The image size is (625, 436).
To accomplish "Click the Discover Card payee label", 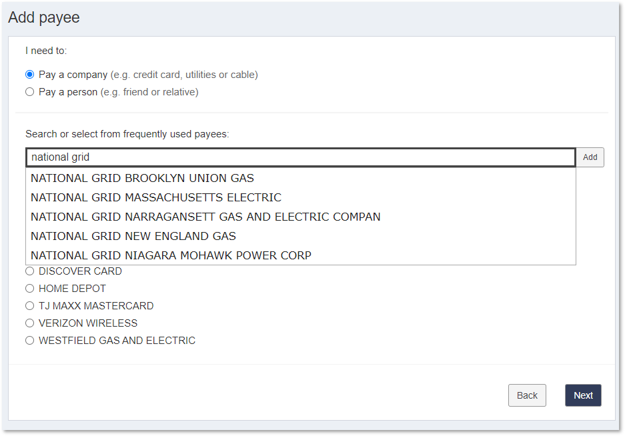I will click(x=80, y=271).
